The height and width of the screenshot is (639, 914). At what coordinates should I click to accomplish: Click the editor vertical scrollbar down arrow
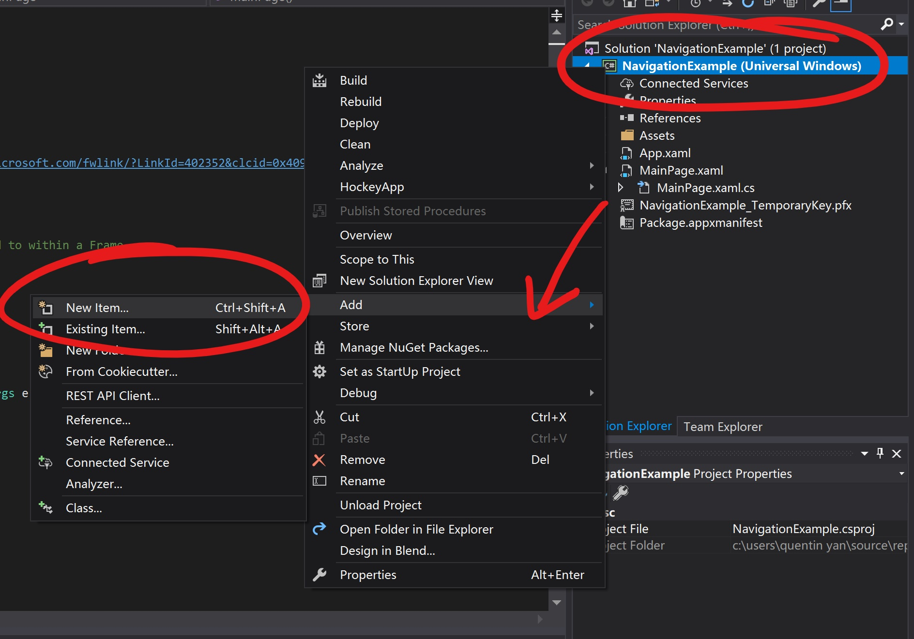557,603
